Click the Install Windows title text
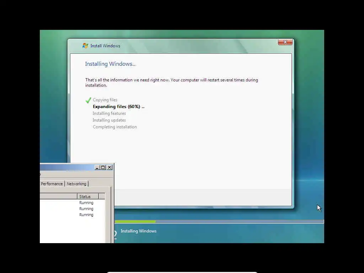 point(105,46)
